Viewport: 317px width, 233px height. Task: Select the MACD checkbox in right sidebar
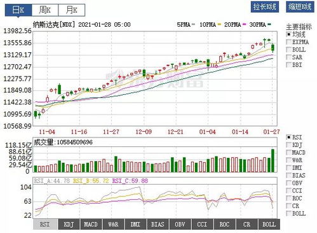[x=288, y=153]
